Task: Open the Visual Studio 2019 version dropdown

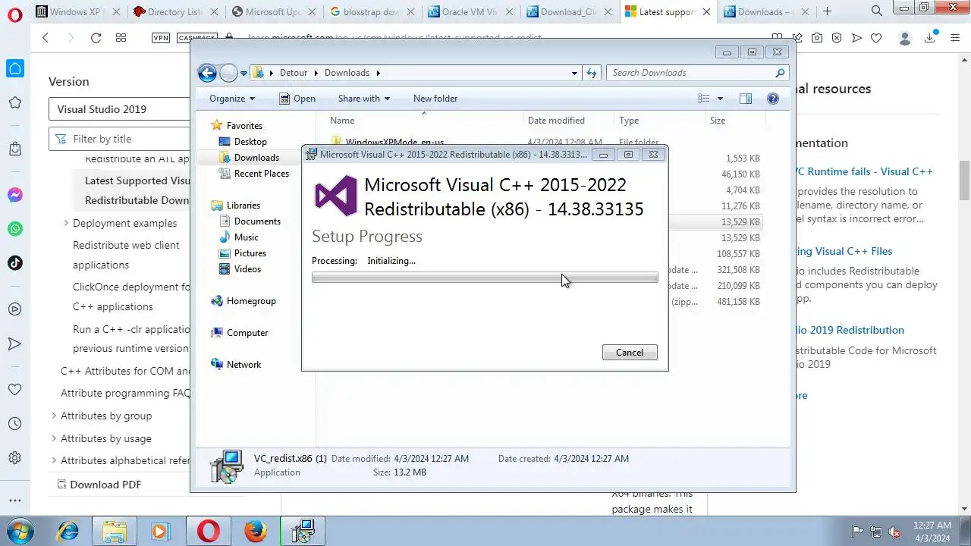Action: pyautogui.click(x=119, y=109)
